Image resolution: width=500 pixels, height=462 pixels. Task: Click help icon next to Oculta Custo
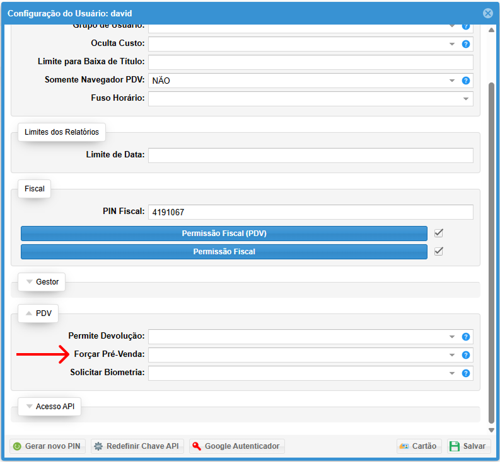(x=466, y=44)
